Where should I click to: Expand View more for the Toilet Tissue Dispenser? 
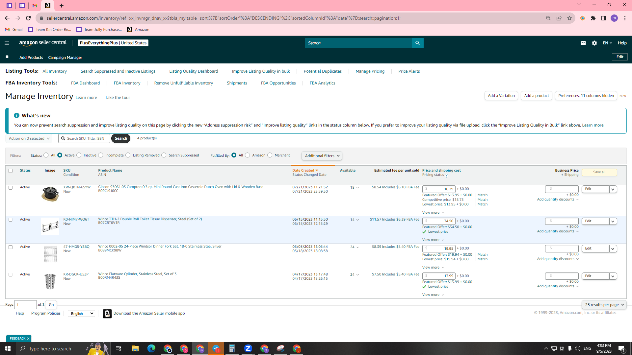point(433,240)
